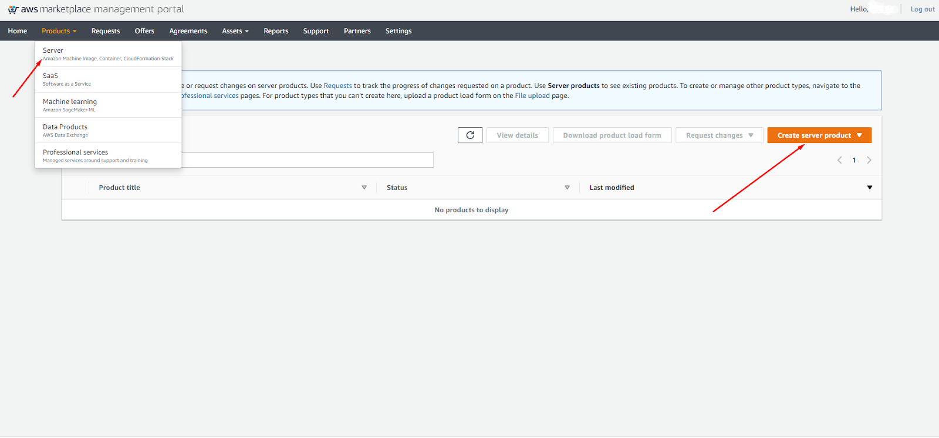Sort by Status column arrow
The image size is (939, 438).
point(567,188)
